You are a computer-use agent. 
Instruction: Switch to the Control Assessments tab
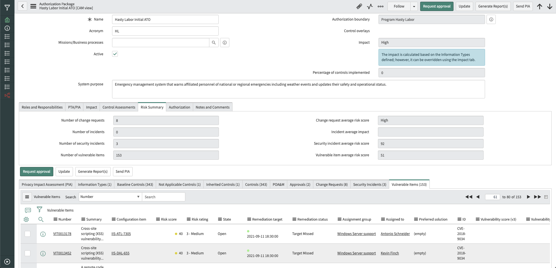point(119,107)
